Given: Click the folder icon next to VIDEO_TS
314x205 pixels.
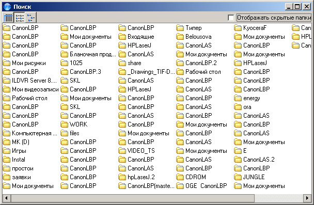Looking at the screenshot, I should (x=122, y=151).
